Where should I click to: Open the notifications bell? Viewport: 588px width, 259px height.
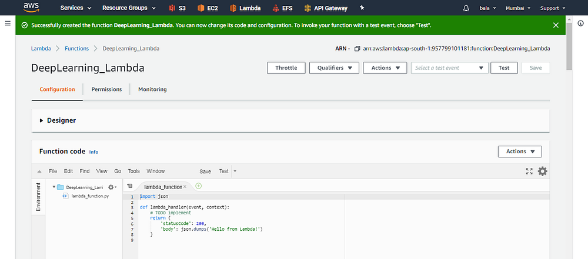pos(466,8)
